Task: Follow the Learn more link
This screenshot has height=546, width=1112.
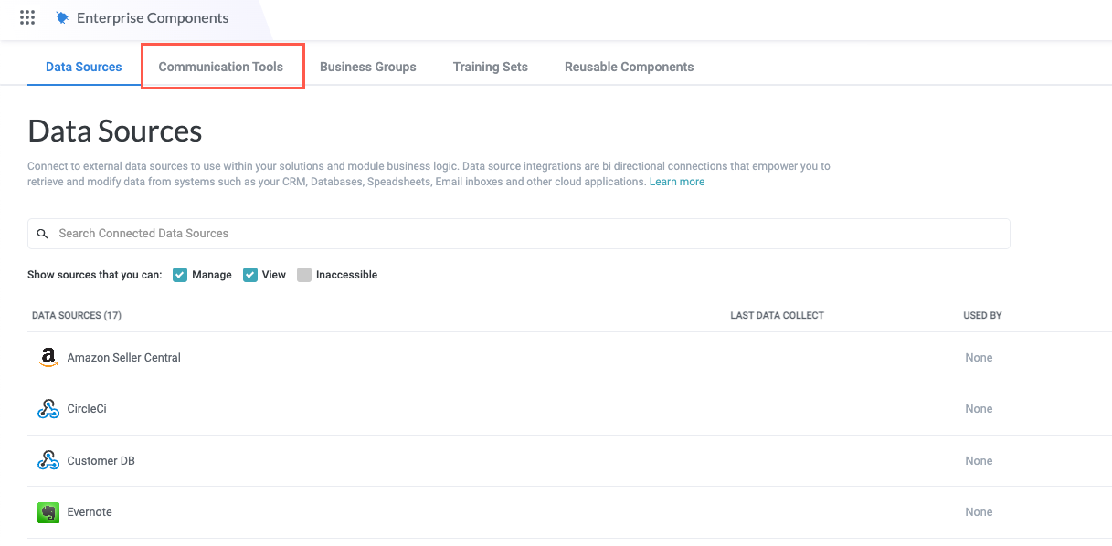Action: click(x=677, y=182)
